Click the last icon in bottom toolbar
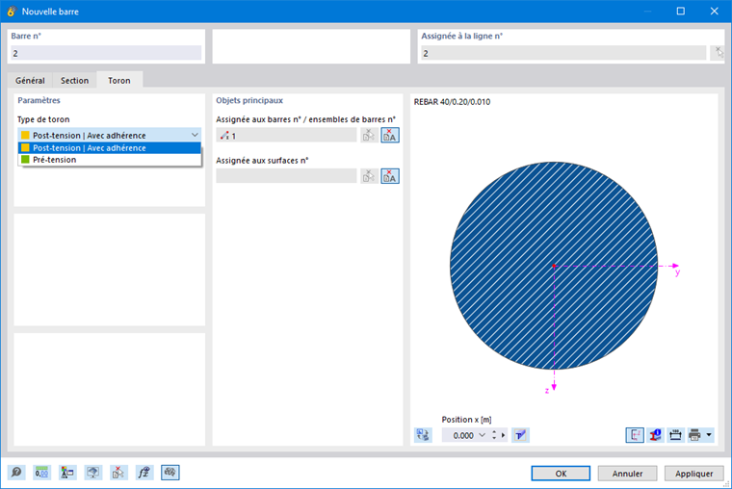Image resolution: width=732 pixels, height=489 pixels. pos(170,473)
